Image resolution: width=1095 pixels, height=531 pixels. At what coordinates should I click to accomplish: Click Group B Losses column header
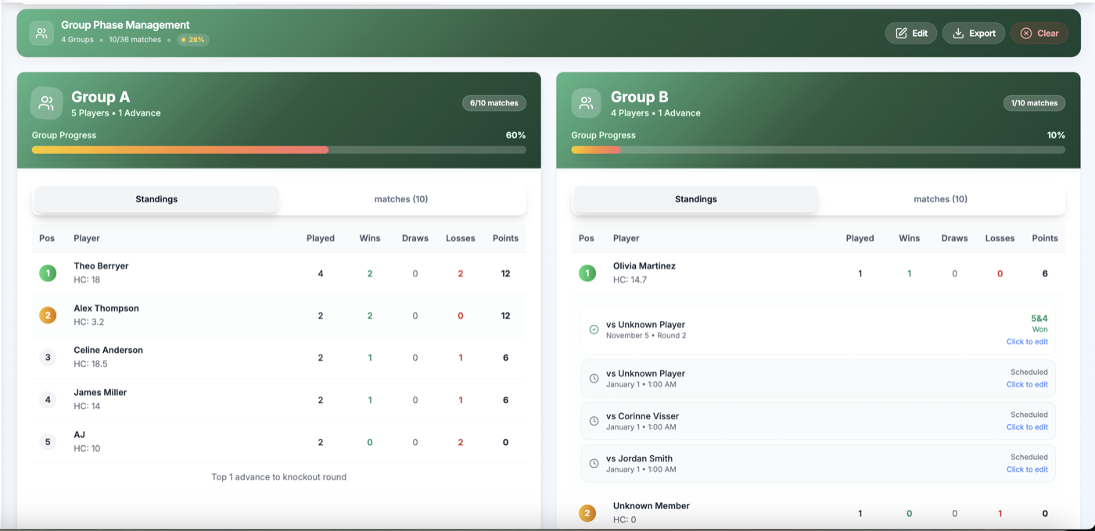[1000, 238]
